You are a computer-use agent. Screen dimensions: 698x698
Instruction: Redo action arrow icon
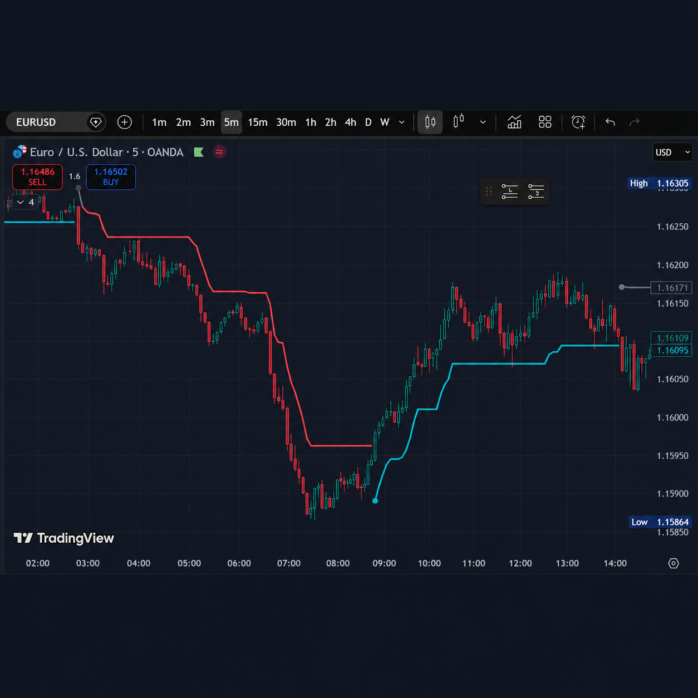pos(635,122)
